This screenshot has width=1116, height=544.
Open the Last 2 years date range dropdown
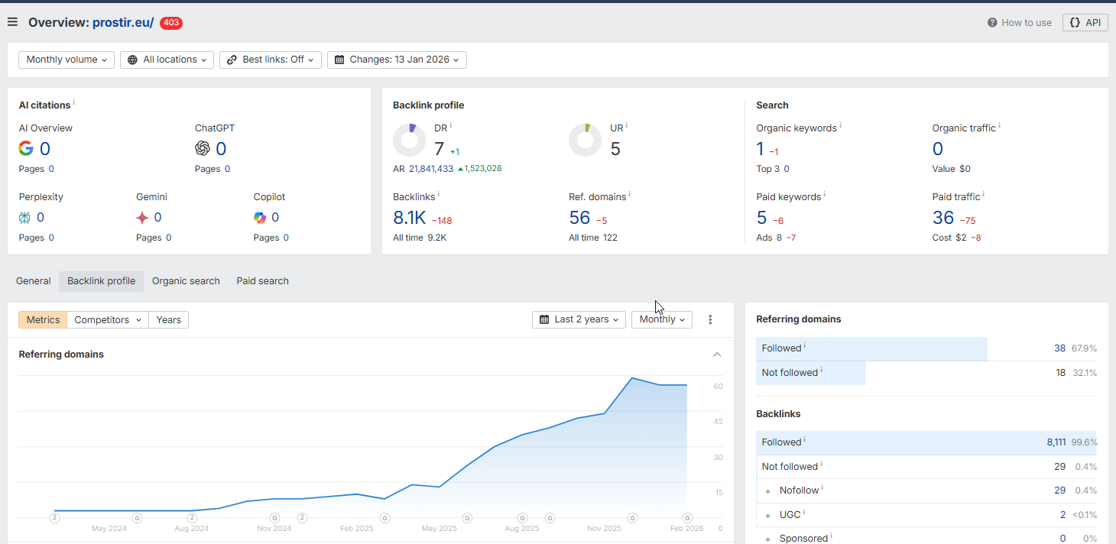click(579, 319)
